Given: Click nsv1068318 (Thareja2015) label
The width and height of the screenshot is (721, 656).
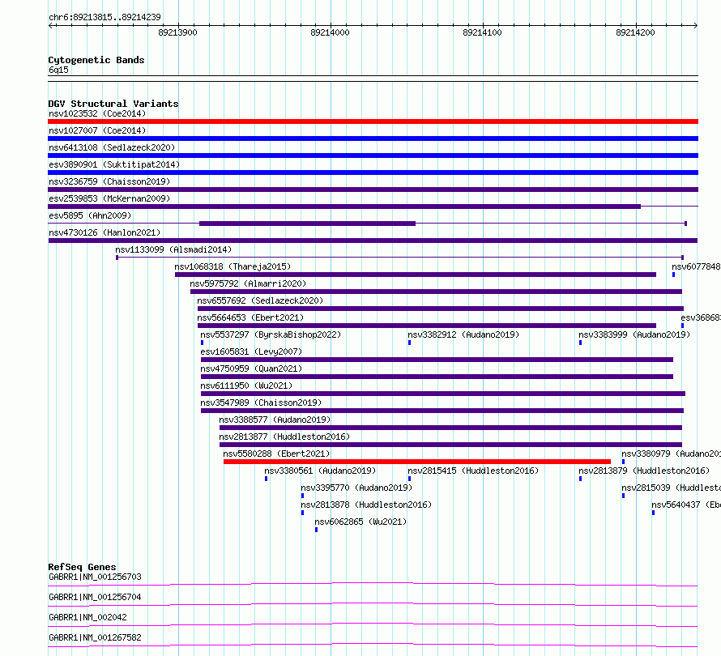Looking at the screenshot, I should (x=233, y=266).
